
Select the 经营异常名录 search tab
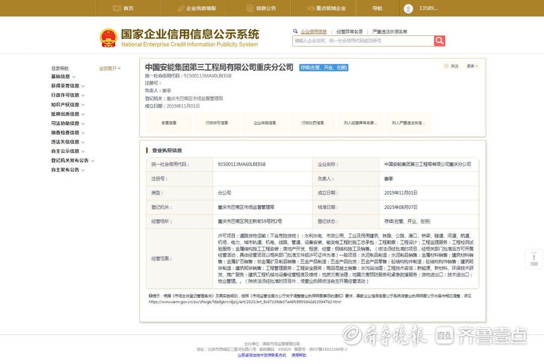click(x=350, y=32)
